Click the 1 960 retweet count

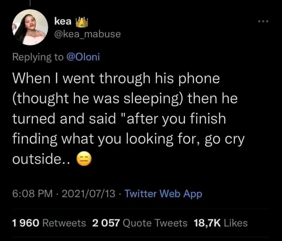(x=26, y=223)
